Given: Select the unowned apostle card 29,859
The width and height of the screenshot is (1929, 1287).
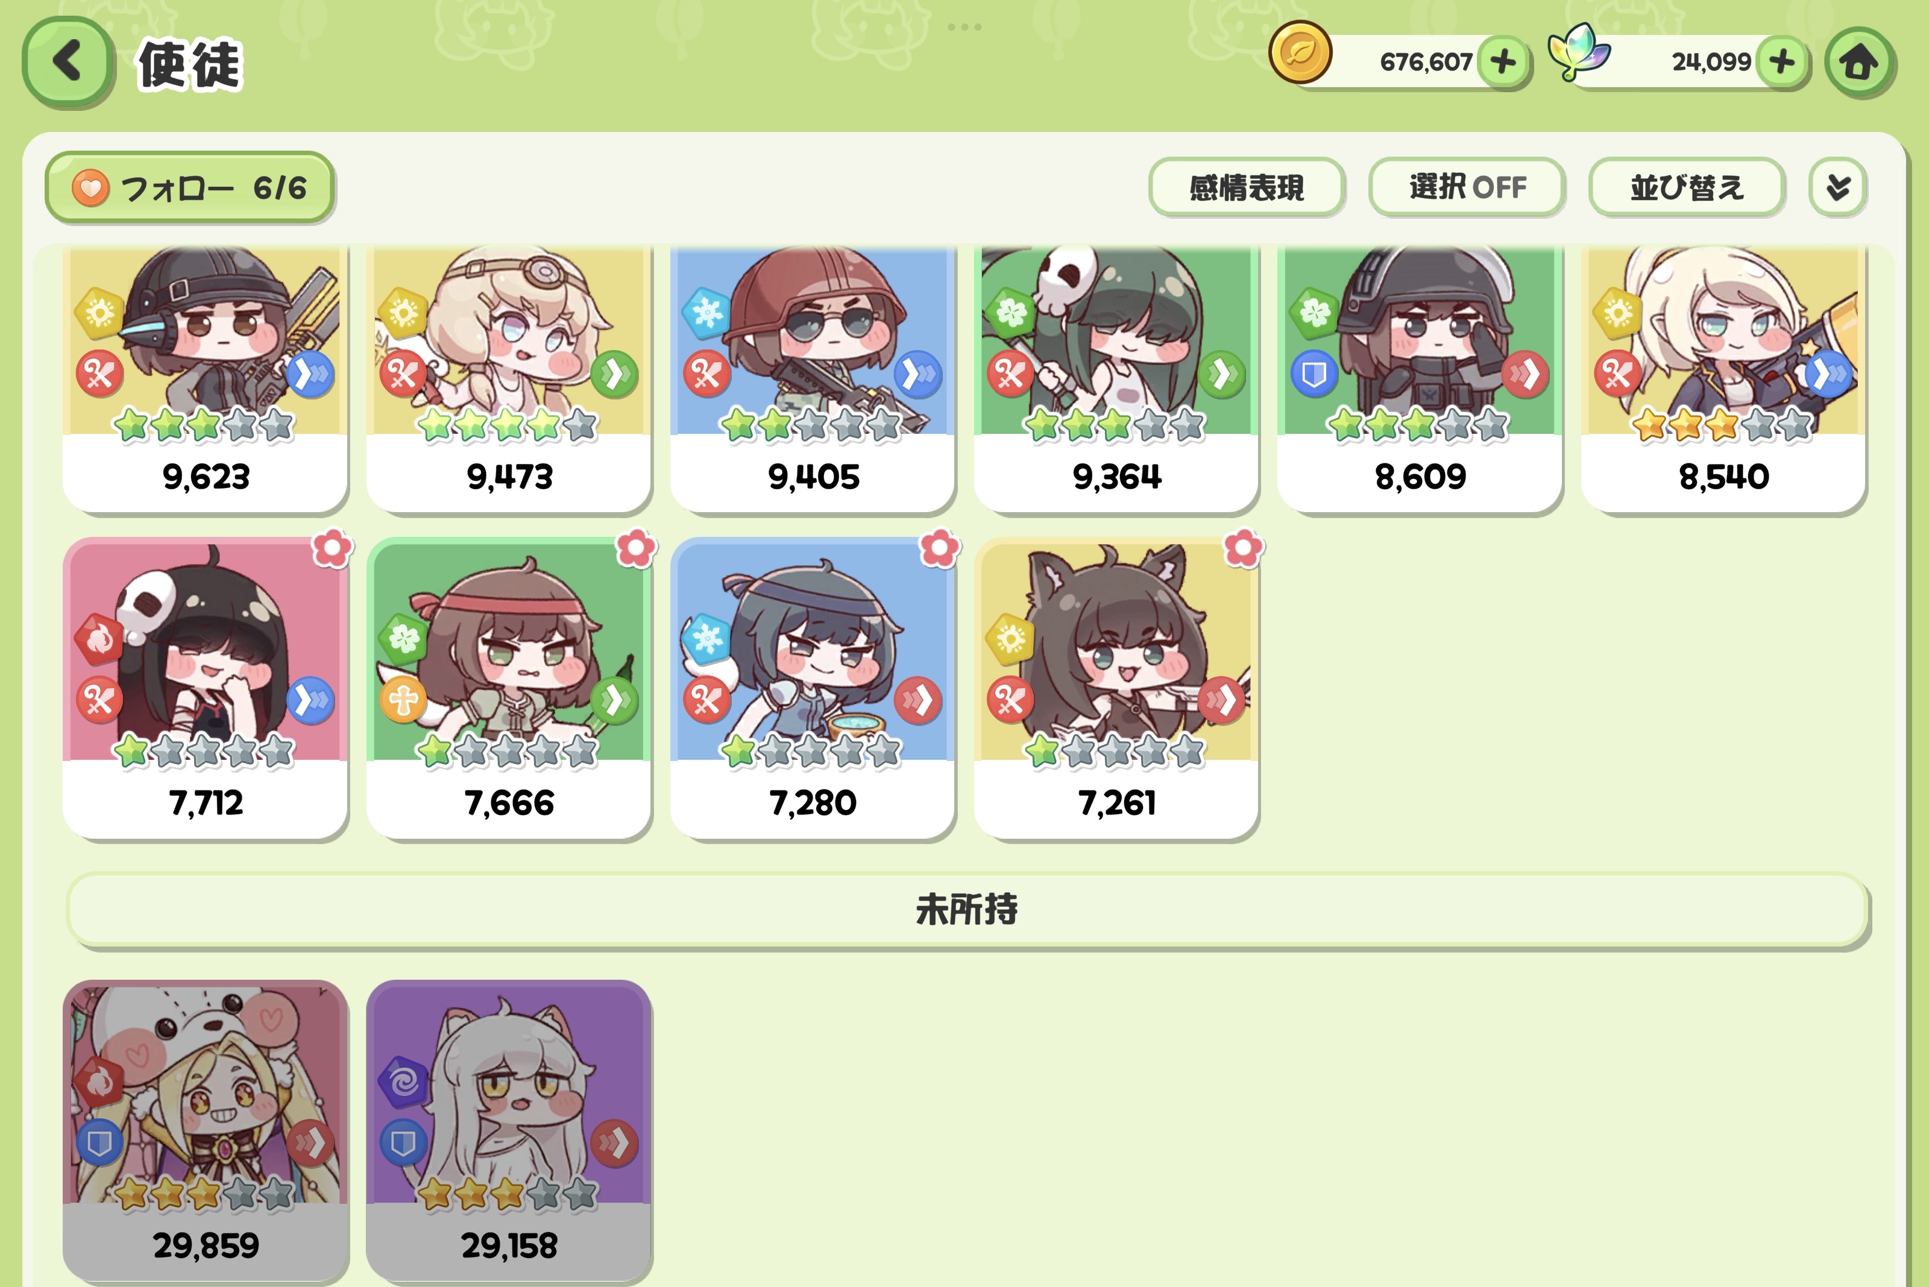Looking at the screenshot, I should click(x=206, y=1130).
